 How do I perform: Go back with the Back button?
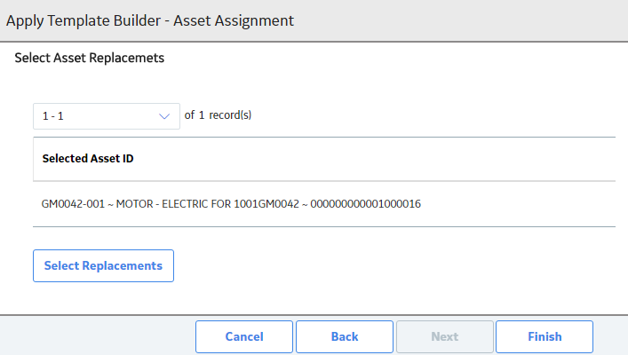[x=345, y=336]
